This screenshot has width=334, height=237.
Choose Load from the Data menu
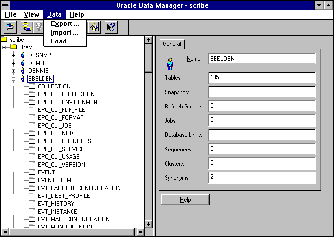pos(63,42)
